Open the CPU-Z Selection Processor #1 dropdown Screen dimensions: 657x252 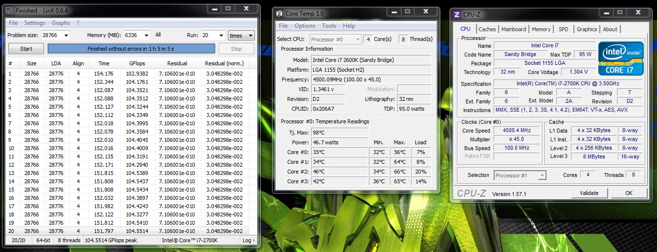point(520,175)
